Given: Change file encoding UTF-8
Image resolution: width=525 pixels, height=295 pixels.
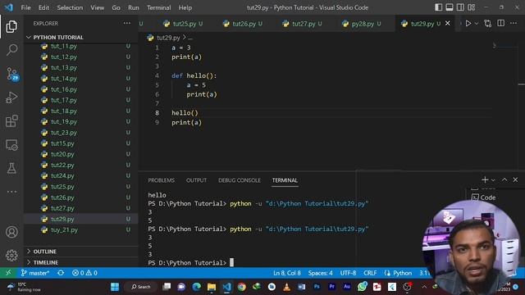Looking at the screenshot, I should 348,273.
